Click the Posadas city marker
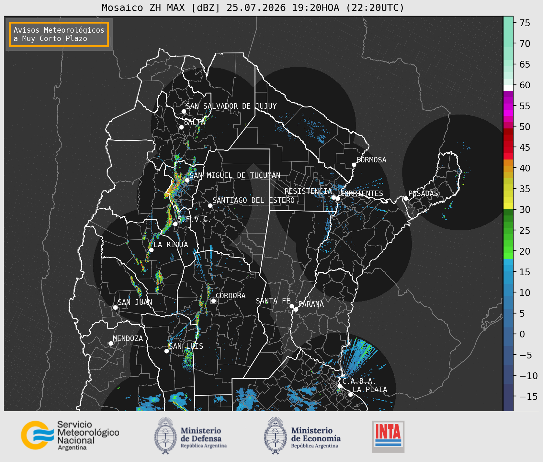The width and height of the screenshot is (543, 462). tap(406, 198)
